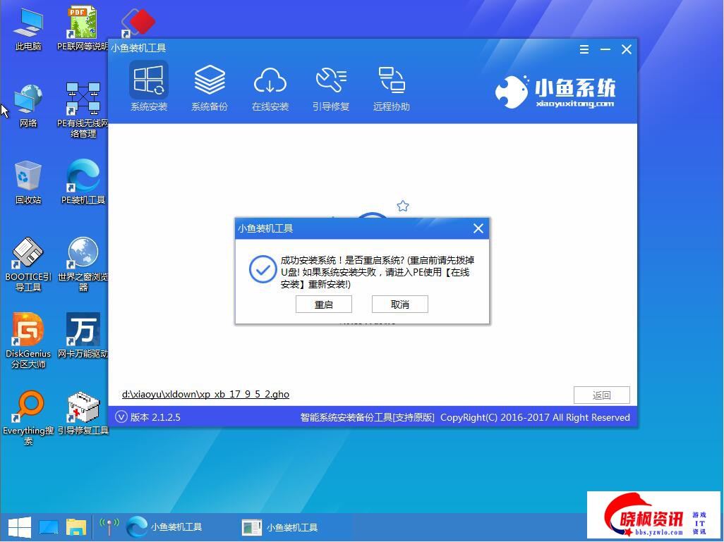Select the 系统安装 tool icon
Viewport: 724px width, 542px height.
click(148, 85)
